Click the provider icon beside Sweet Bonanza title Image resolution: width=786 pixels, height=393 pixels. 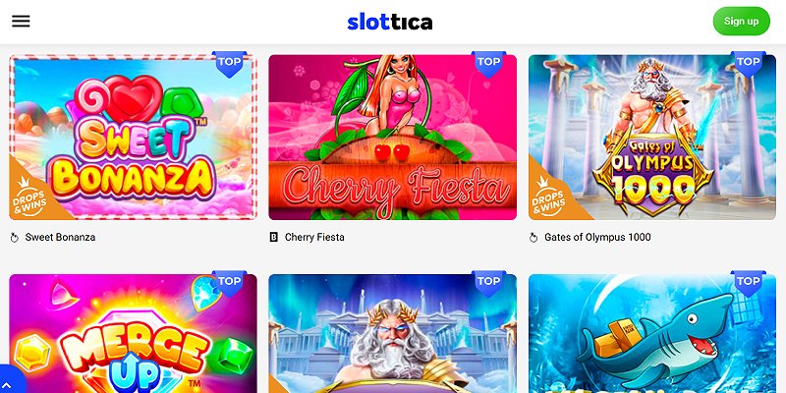15,238
